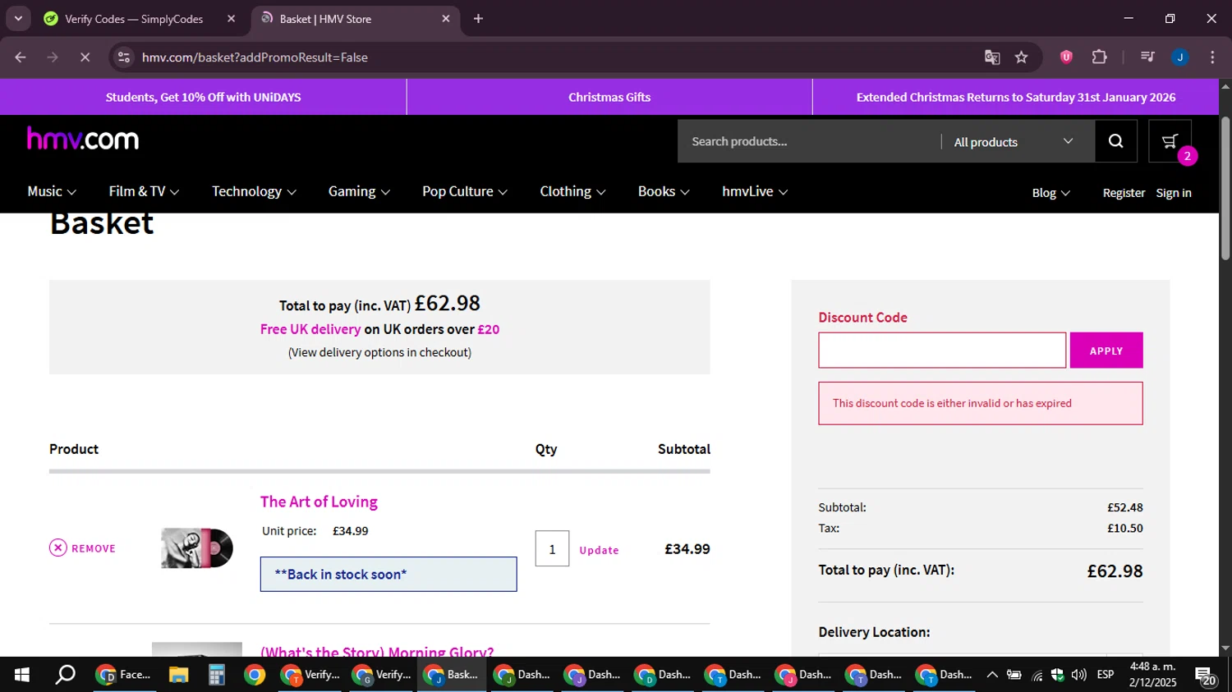Viewport: 1232px width, 692px height.
Task: Open the Extensions puzzle icon
Action: point(1099,57)
